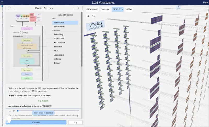This screenshot has width=209, height=127.
Task: Click the linear block in diagram
Action: coord(27,74)
